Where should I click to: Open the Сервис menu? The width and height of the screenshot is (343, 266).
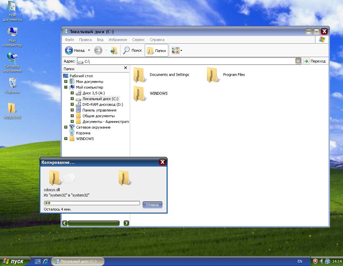[138, 40]
